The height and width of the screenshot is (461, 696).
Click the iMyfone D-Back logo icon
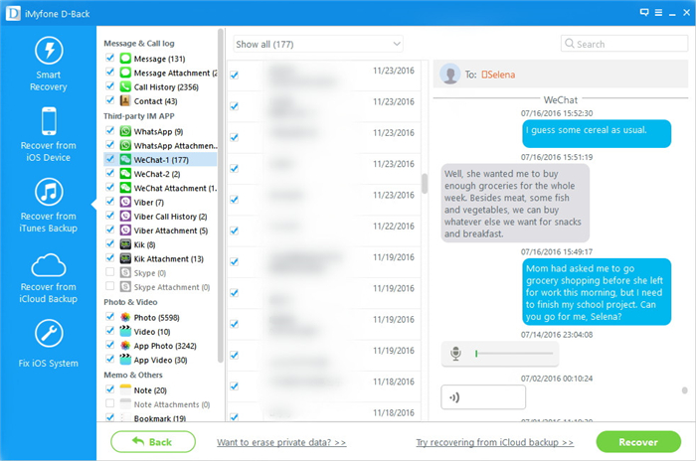[x=13, y=13]
